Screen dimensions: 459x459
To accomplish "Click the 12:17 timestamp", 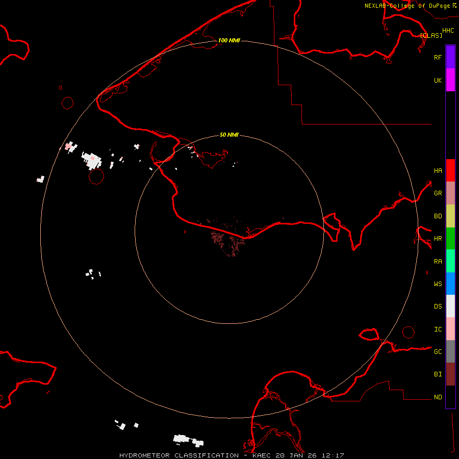I will click(x=333, y=455).
